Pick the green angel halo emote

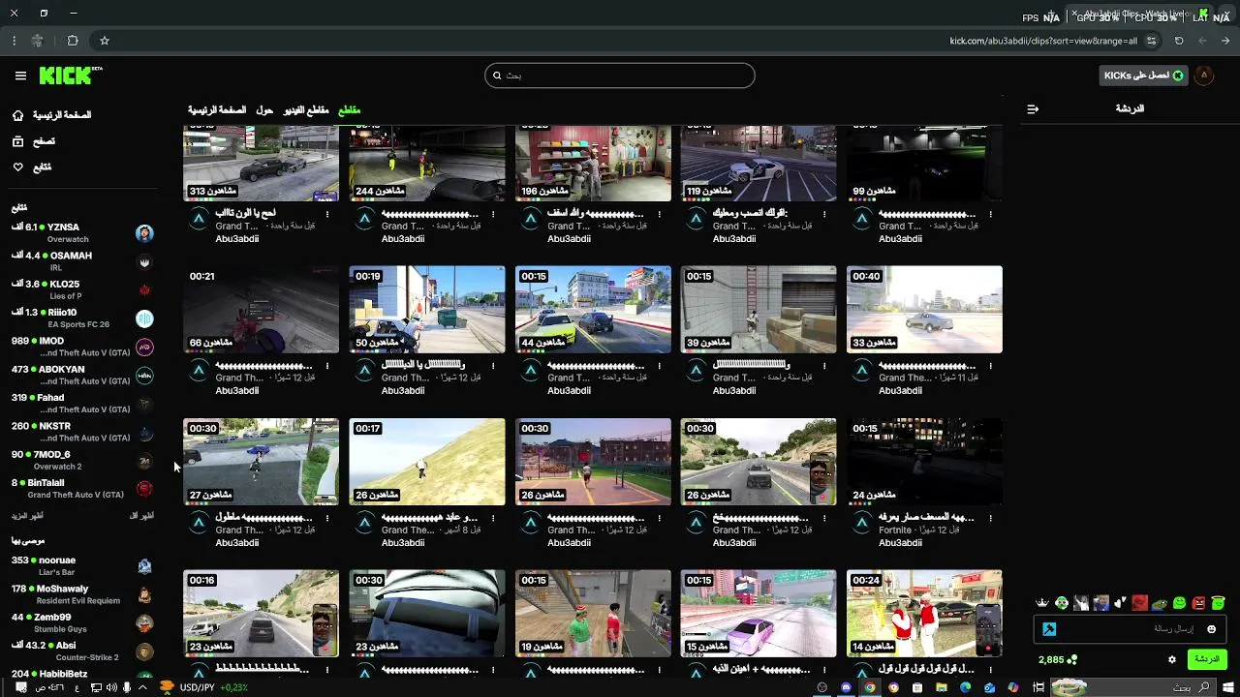pyautogui.click(x=1219, y=603)
